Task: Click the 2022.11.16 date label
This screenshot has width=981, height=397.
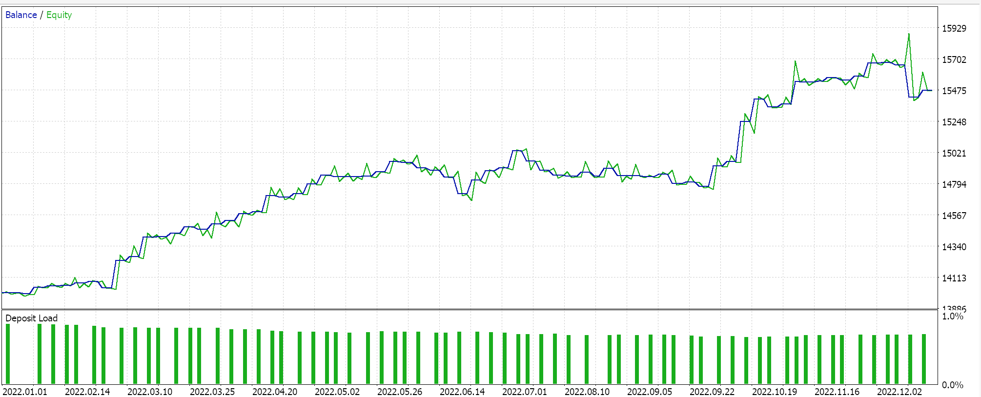Action: pos(837,392)
